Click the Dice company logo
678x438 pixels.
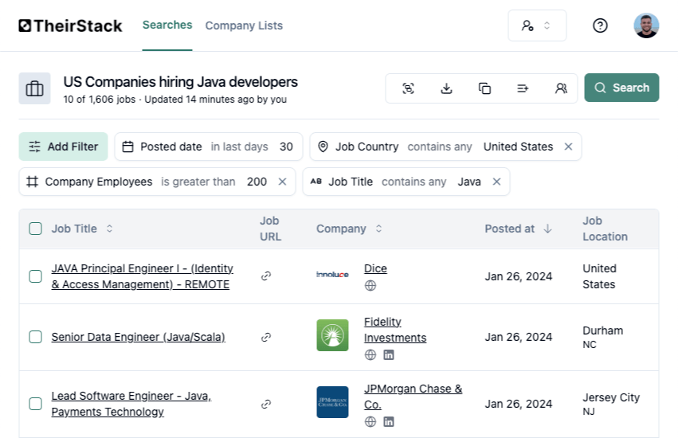(x=332, y=275)
